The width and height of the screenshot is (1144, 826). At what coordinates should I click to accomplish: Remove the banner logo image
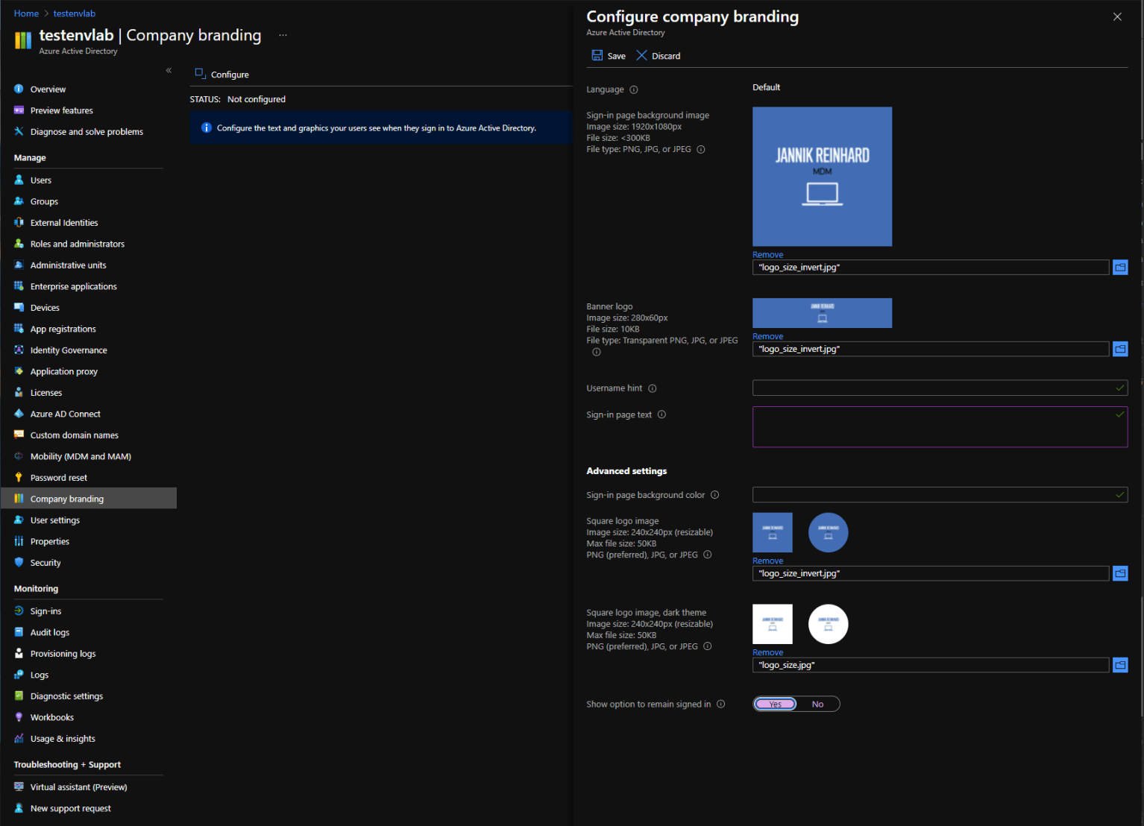pyautogui.click(x=767, y=336)
